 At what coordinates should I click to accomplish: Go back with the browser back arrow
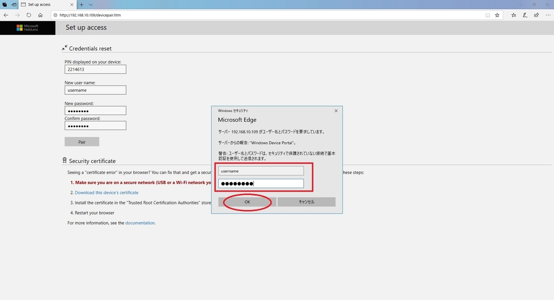coord(6,15)
